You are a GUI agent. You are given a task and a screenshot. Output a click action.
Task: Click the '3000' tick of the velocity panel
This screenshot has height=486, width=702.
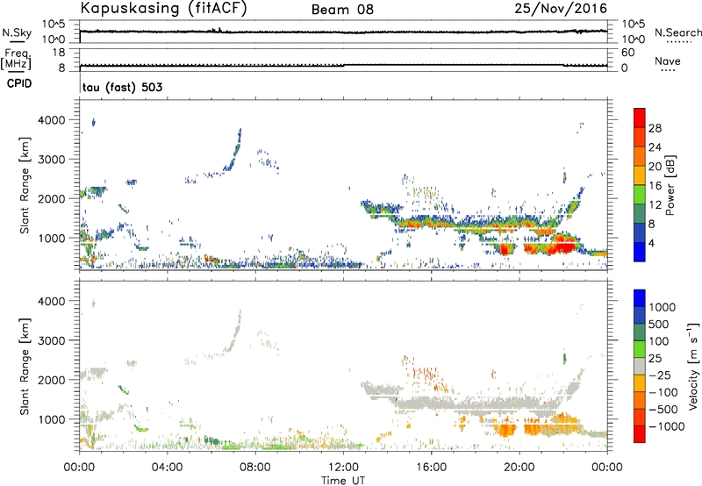click(51, 340)
